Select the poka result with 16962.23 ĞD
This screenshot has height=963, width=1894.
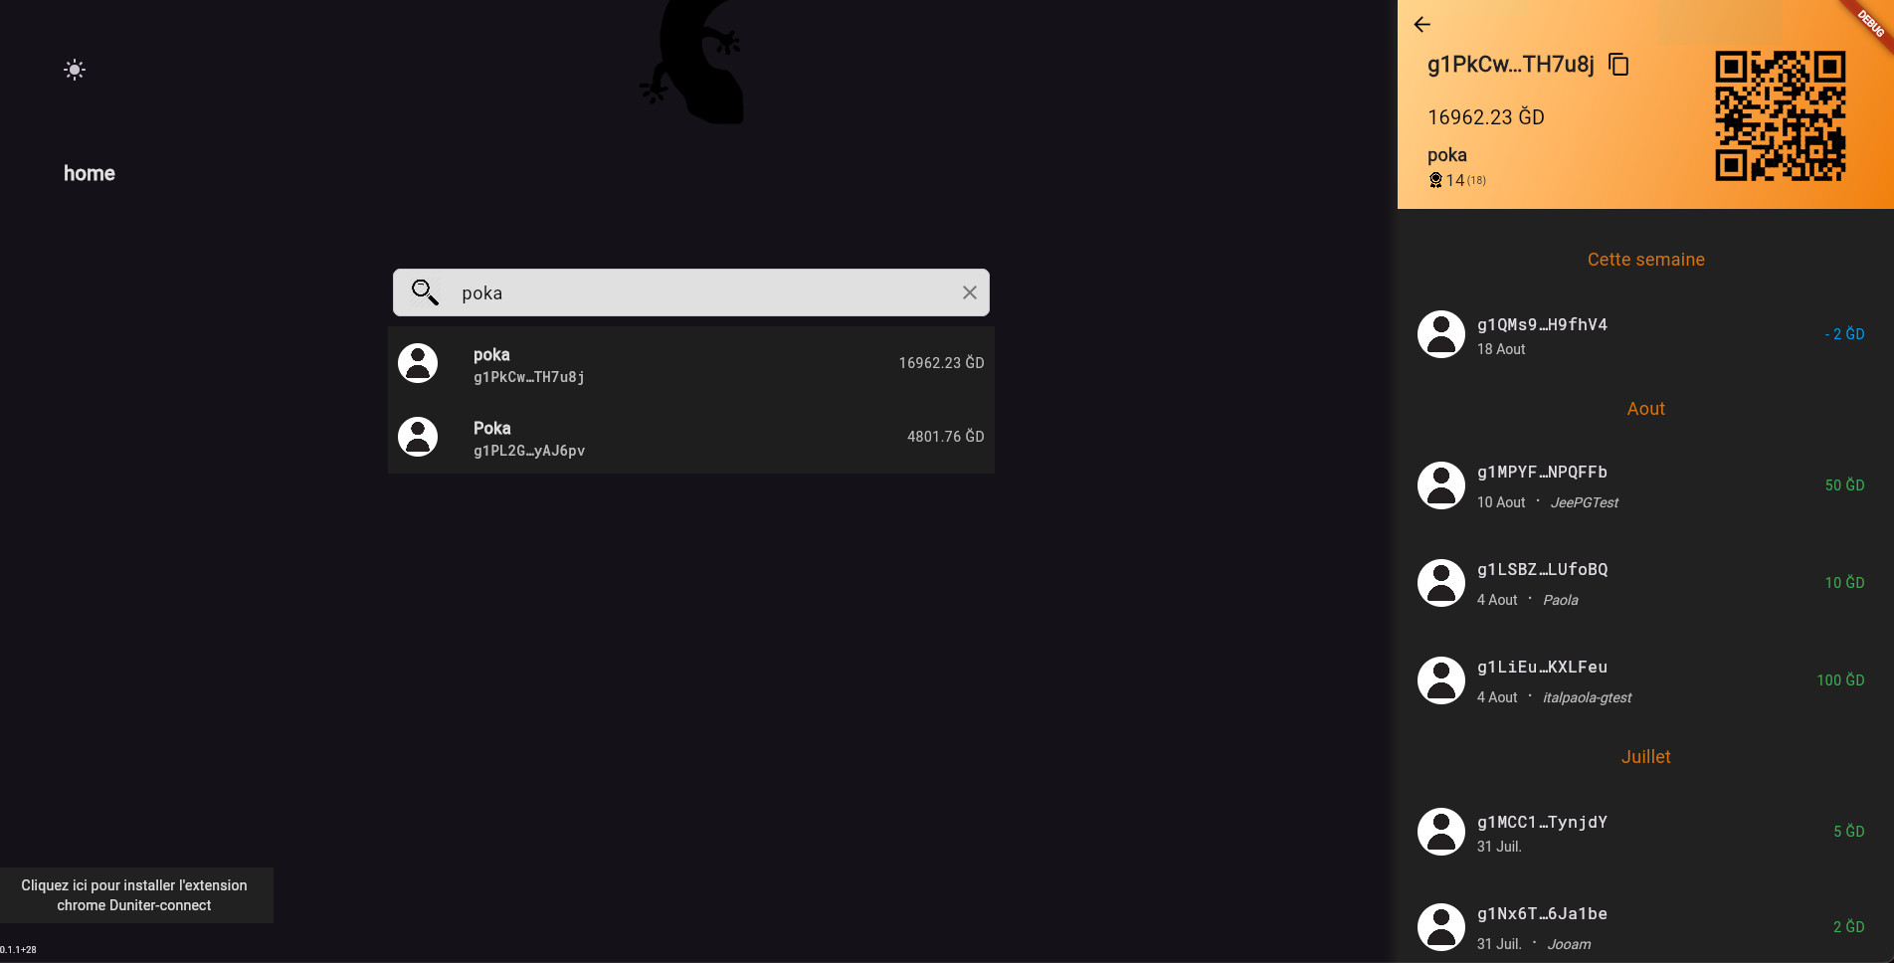690,364
